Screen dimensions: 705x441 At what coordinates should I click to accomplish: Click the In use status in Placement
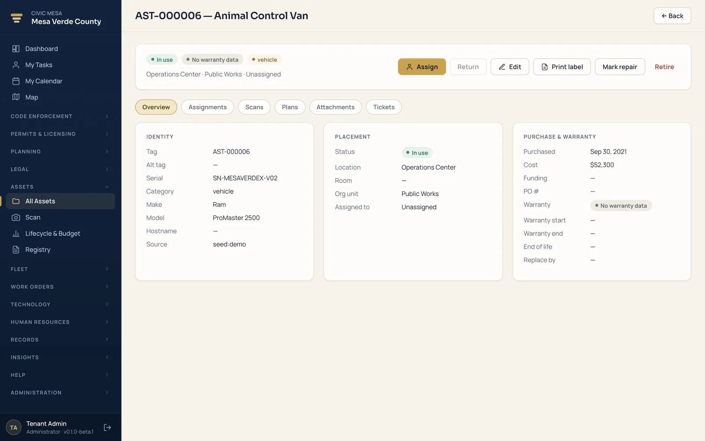click(x=417, y=153)
